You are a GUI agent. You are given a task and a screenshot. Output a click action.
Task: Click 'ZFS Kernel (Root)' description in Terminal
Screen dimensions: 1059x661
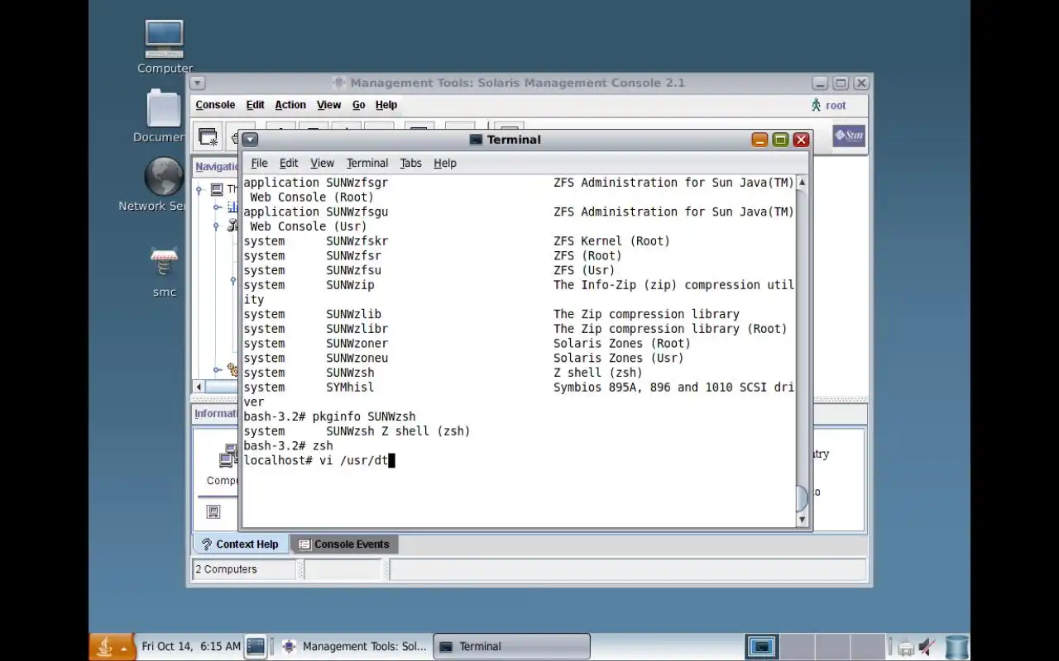pos(612,241)
